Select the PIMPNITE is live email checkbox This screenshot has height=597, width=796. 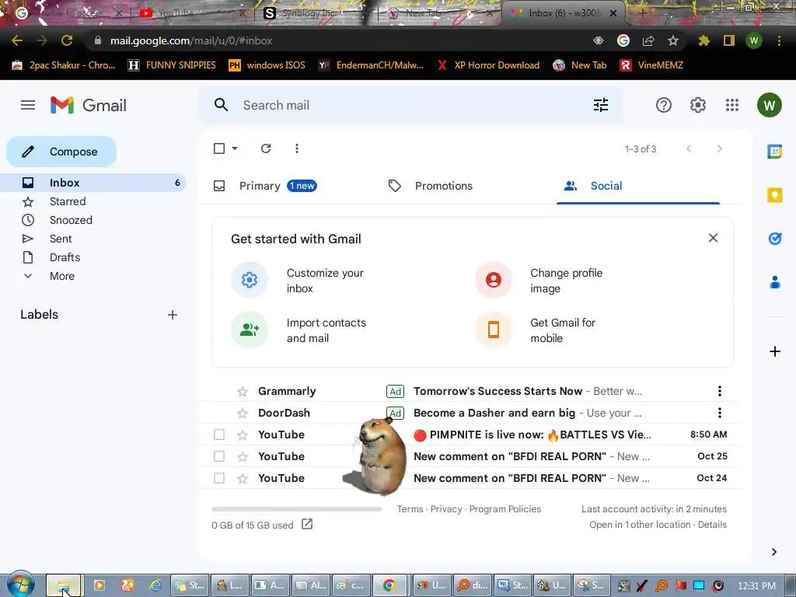(x=218, y=435)
